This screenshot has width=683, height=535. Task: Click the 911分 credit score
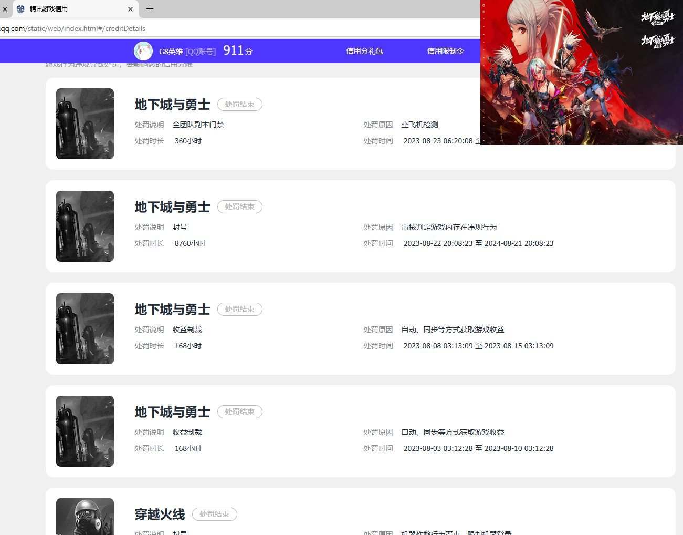pyautogui.click(x=238, y=50)
